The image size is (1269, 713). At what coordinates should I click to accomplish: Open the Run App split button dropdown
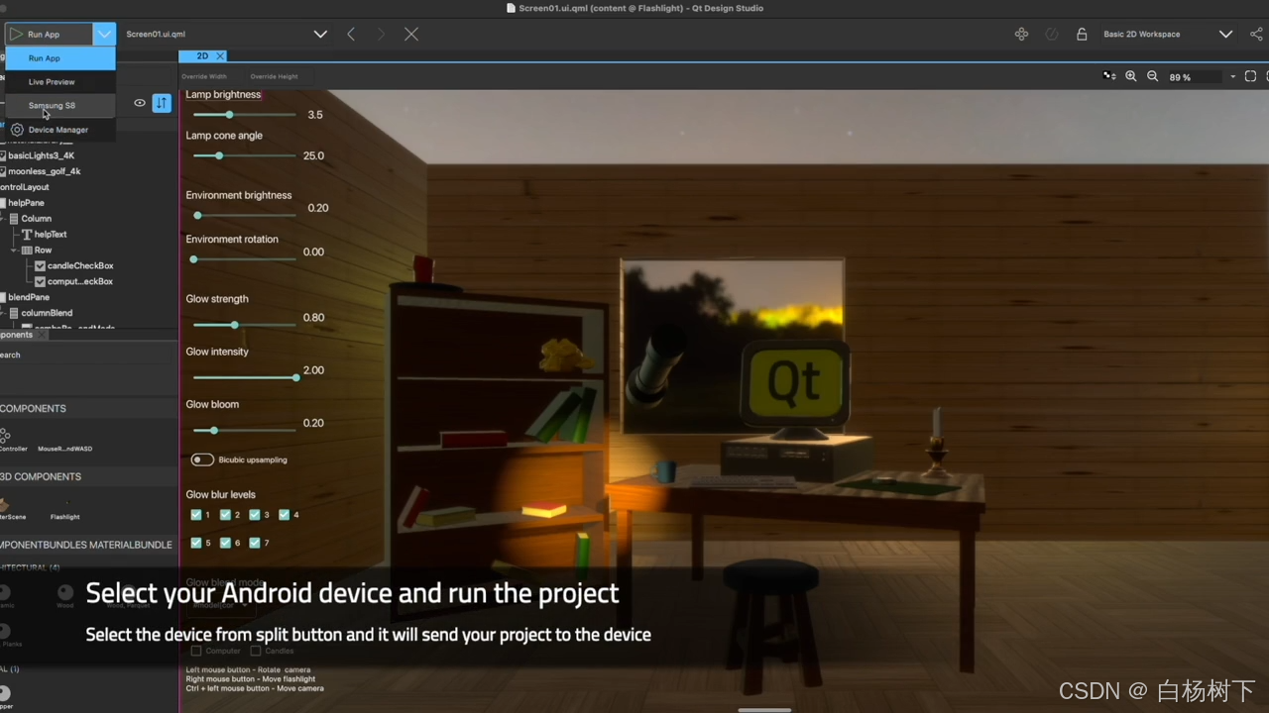pyautogui.click(x=104, y=34)
